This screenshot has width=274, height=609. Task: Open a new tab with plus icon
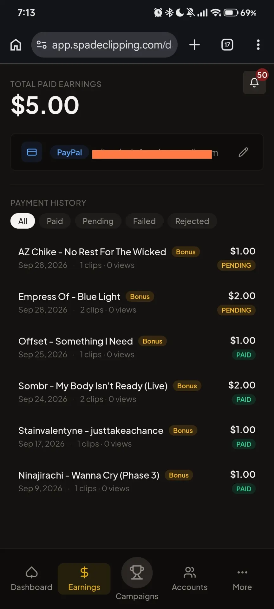tap(194, 45)
